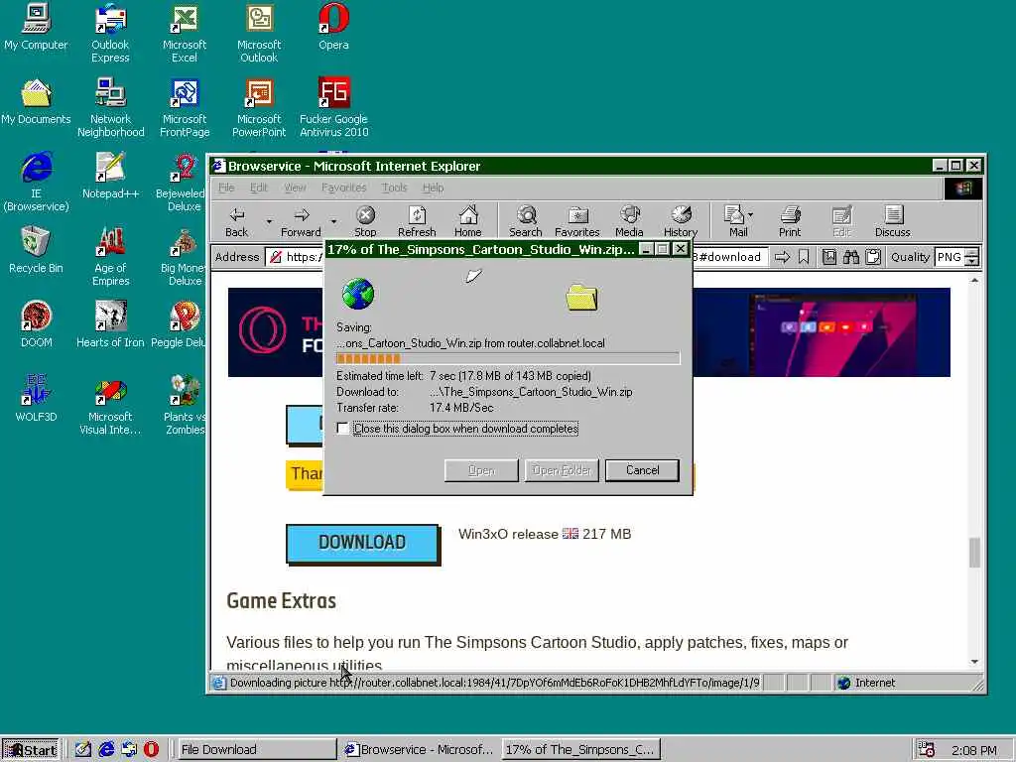The width and height of the screenshot is (1016, 762).
Task: Click the Discuss toolbar button
Action: [x=893, y=221]
